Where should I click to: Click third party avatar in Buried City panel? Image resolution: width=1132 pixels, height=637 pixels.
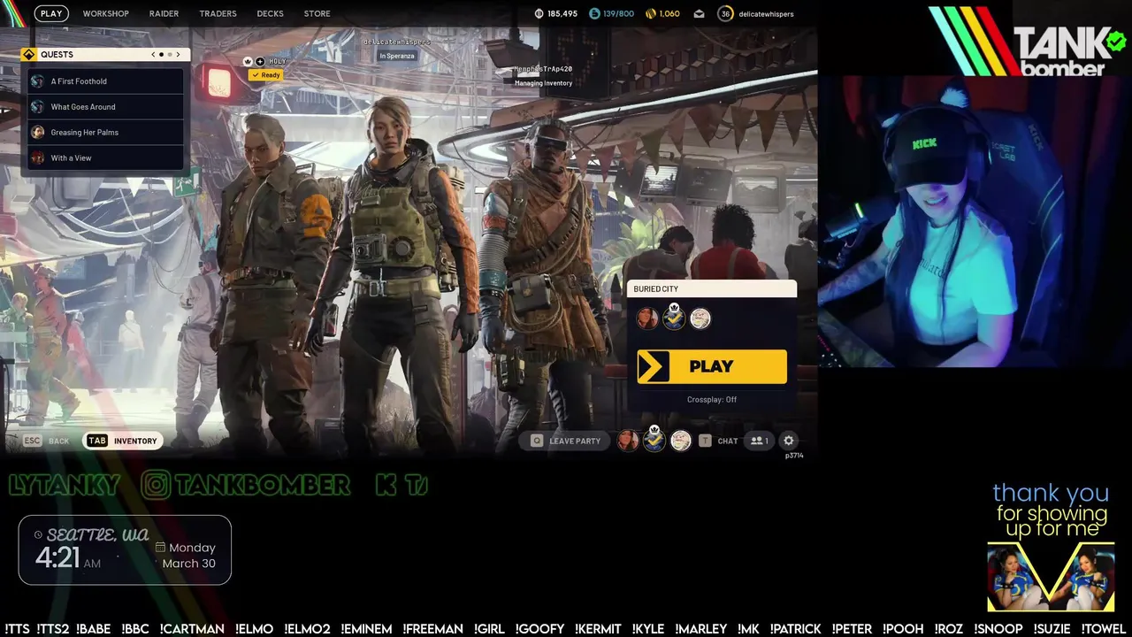(x=700, y=318)
